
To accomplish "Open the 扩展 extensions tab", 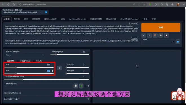I will (154, 19).
